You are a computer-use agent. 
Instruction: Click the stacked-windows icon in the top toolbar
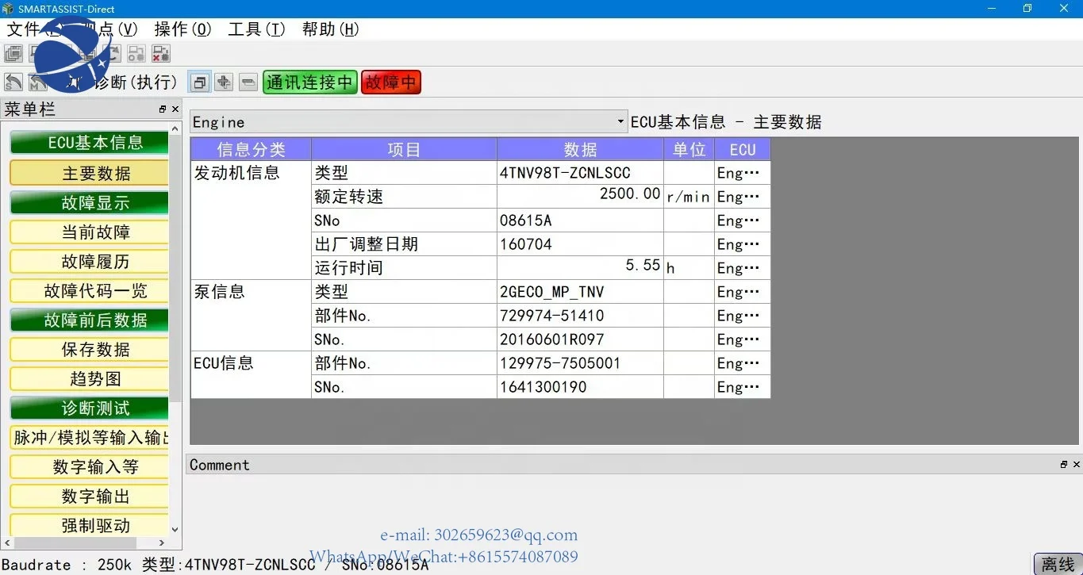[13, 54]
